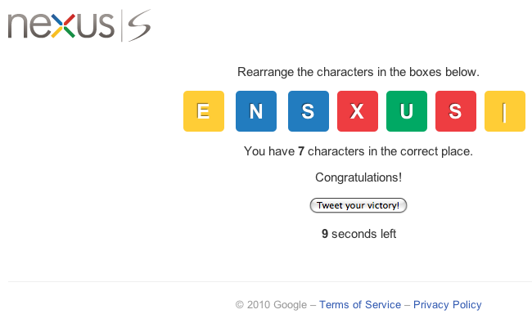The image size is (532, 314).
Task: Click the 2010 Google copyright text
Action: click(x=272, y=304)
